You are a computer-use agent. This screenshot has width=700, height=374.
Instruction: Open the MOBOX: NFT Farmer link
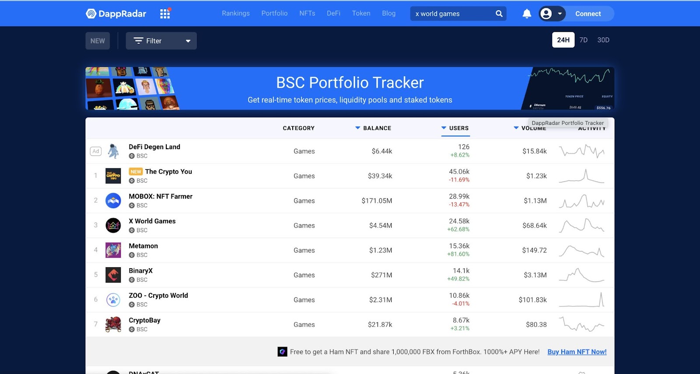[x=161, y=196]
